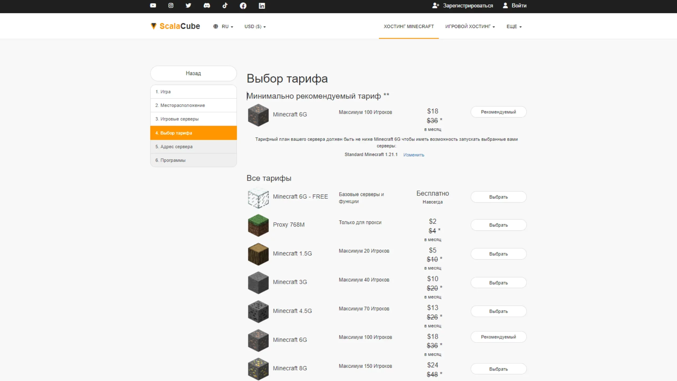Open the Instagram icon in top bar

click(171, 6)
